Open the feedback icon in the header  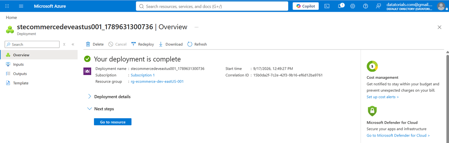[378, 6]
